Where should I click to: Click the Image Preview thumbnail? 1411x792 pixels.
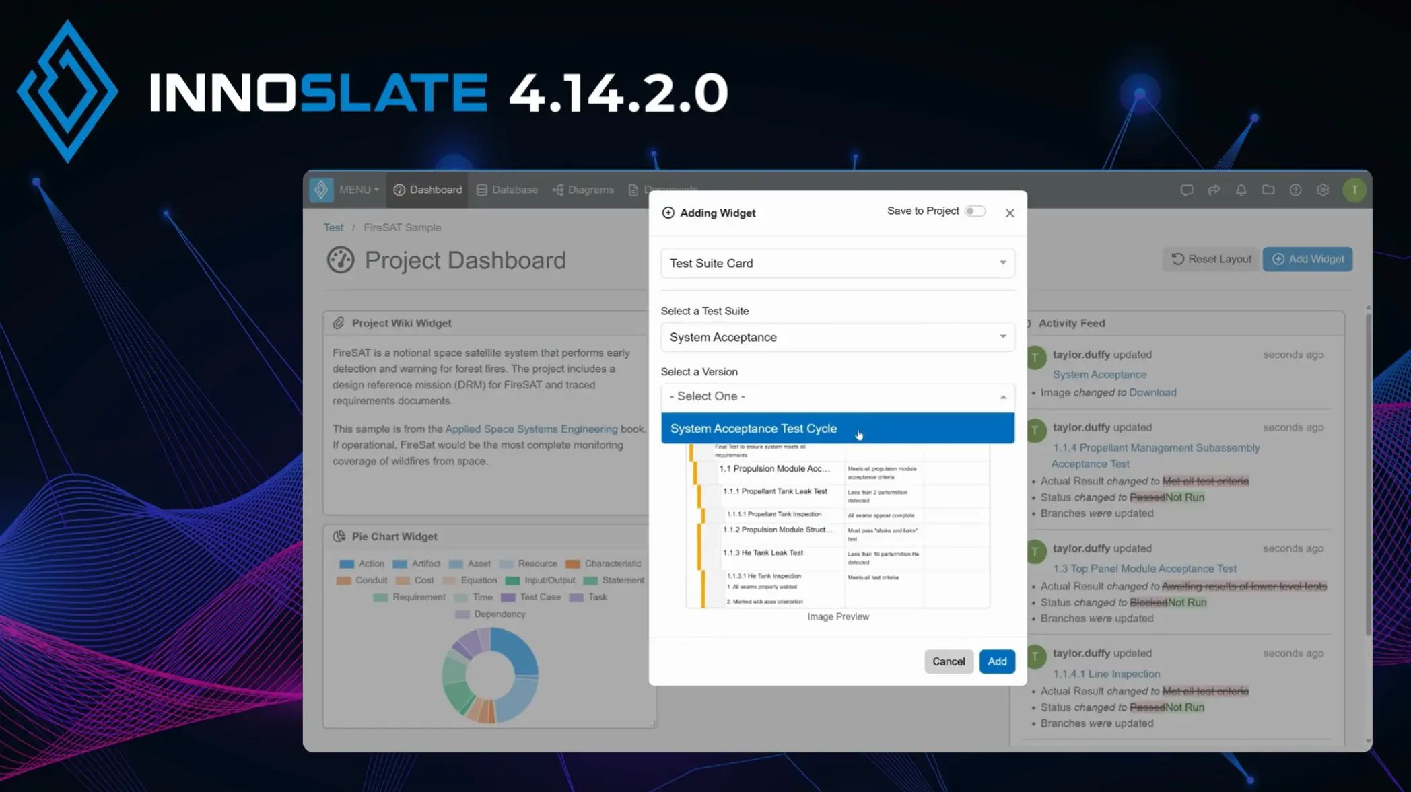(x=837, y=526)
